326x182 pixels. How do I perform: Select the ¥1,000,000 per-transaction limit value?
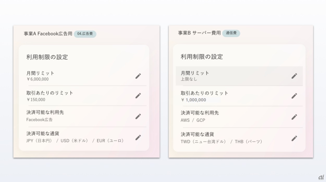point(193,100)
